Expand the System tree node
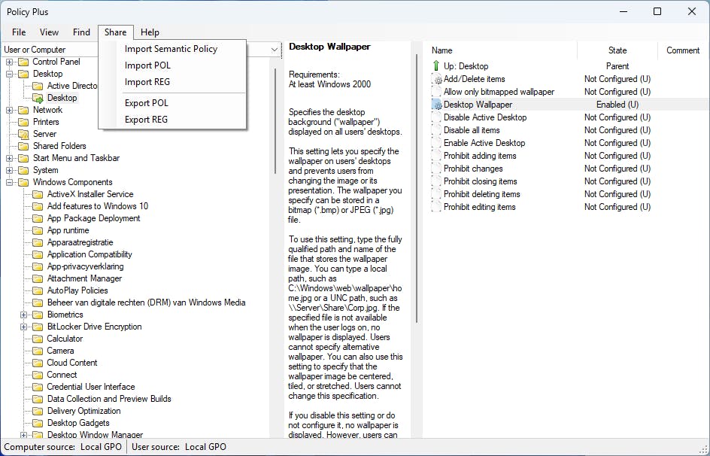Screen dimensions: 710x456 tap(9, 170)
